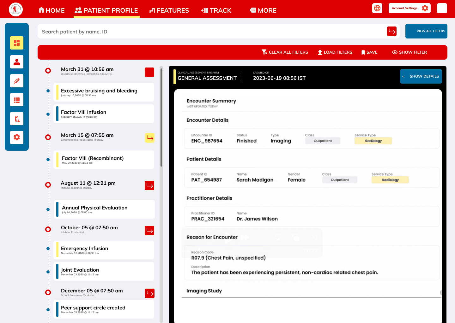The height and width of the screenshot is (323, 455).
Task: Select the October 05 timeline marker
Action: [48, 229]
